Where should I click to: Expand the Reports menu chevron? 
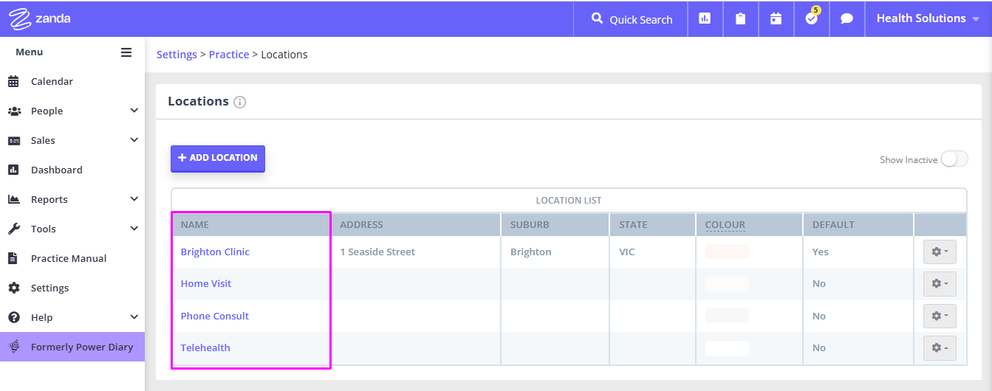point(134,199)
